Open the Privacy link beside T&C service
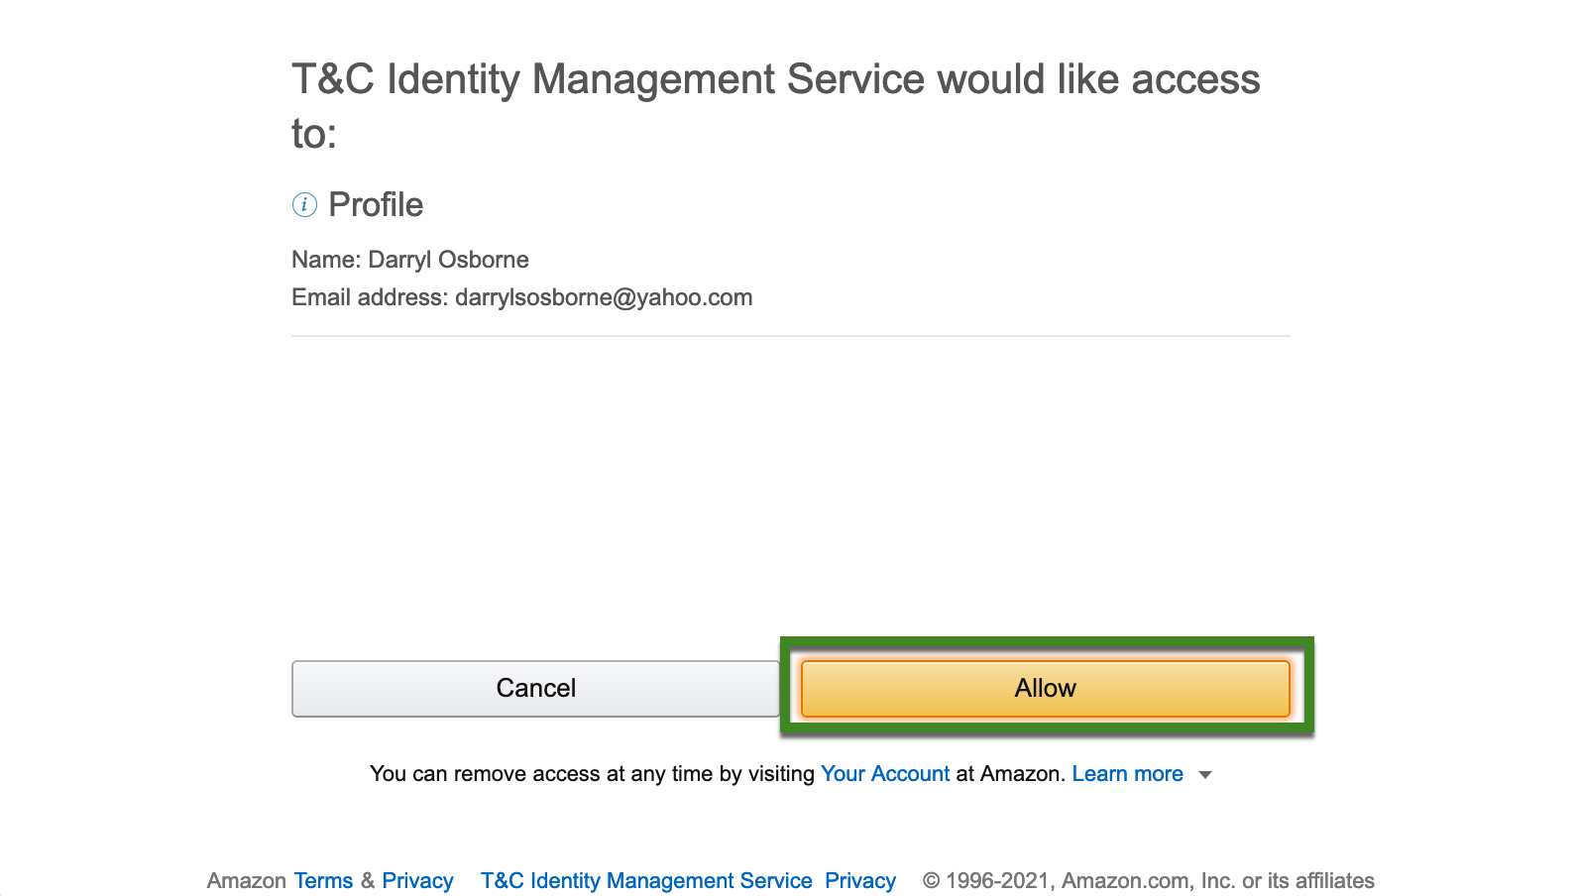The width and height of the screenshot is (1580, 896). click(x=860, y=881)
